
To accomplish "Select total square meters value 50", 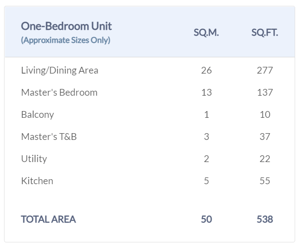I will (206, 219).
